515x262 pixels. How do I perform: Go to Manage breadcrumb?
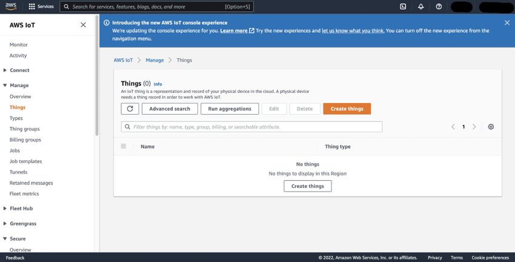[x=154, y=60]
